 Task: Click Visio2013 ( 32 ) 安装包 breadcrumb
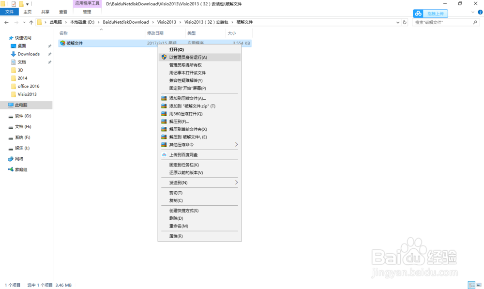click(206, 22)
